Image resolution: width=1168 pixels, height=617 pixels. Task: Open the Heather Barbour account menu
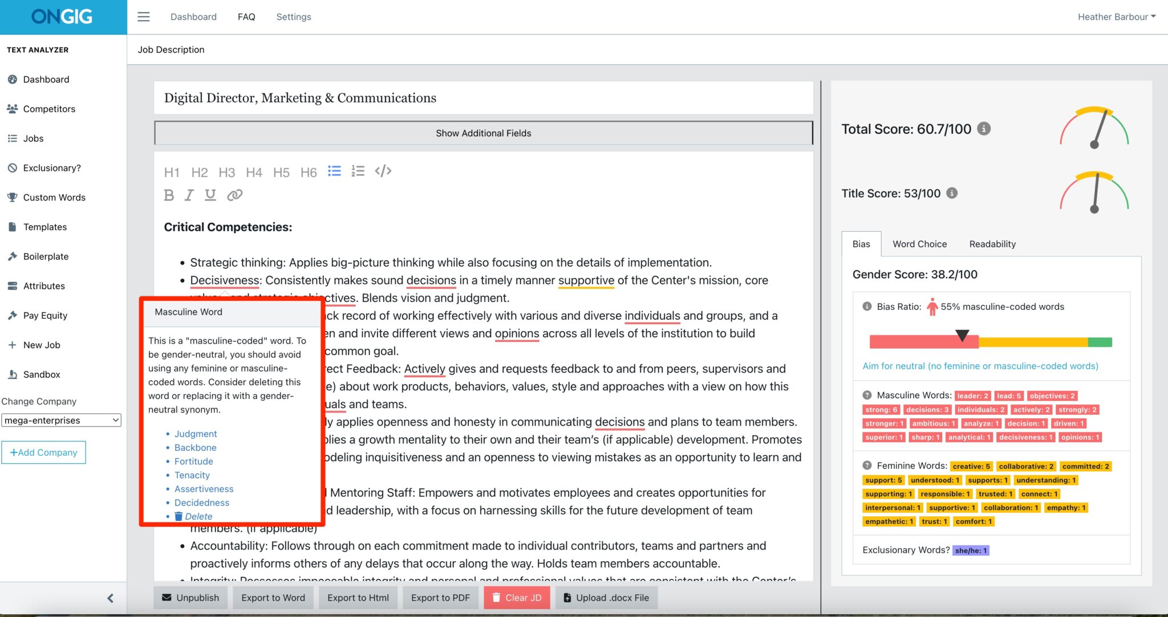1116,17
